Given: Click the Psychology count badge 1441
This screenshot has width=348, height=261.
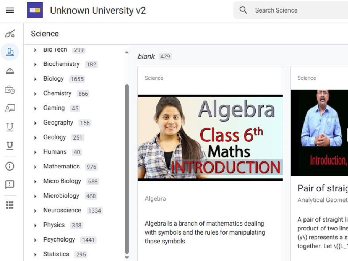Looking at the screenshot, I should [x=88, y=240].
